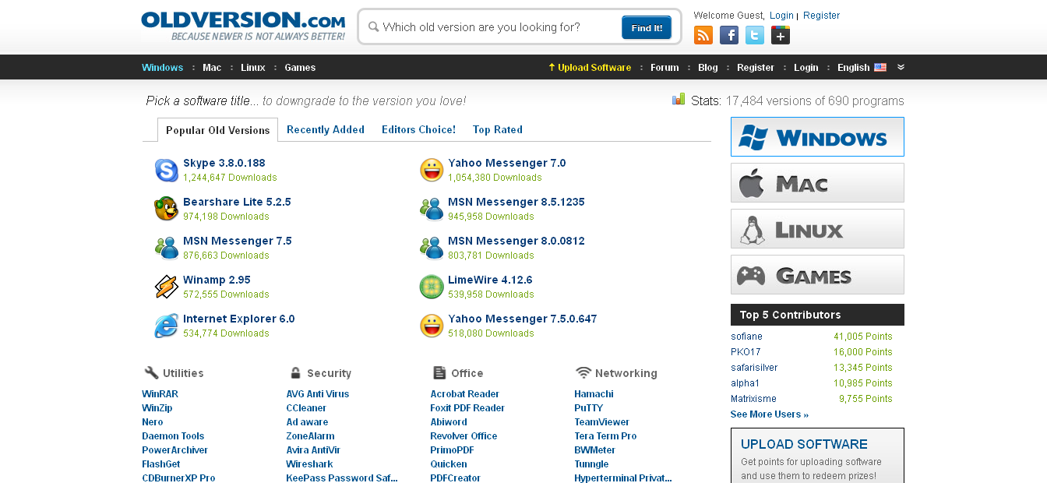Select the Mac platform banner

(817, 183)
